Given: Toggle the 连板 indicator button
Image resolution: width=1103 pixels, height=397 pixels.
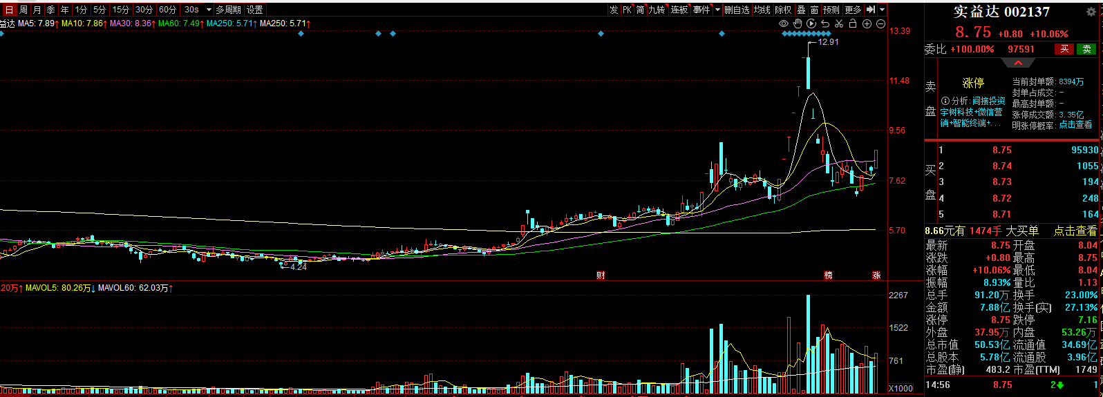Looking at the screenshot, I should click(679, 10).
